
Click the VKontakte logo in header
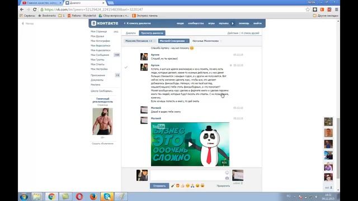[x=105, y=23]
